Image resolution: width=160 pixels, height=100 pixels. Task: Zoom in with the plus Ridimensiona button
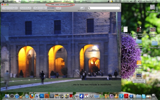pyautogui.click(x=28, y=8)
